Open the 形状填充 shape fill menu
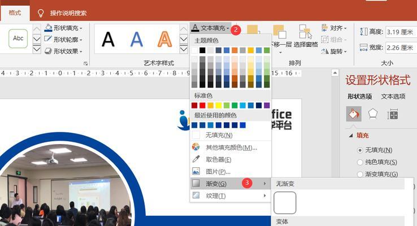The height and width of the screenshot is (226, 417). (x=63, y=28)
